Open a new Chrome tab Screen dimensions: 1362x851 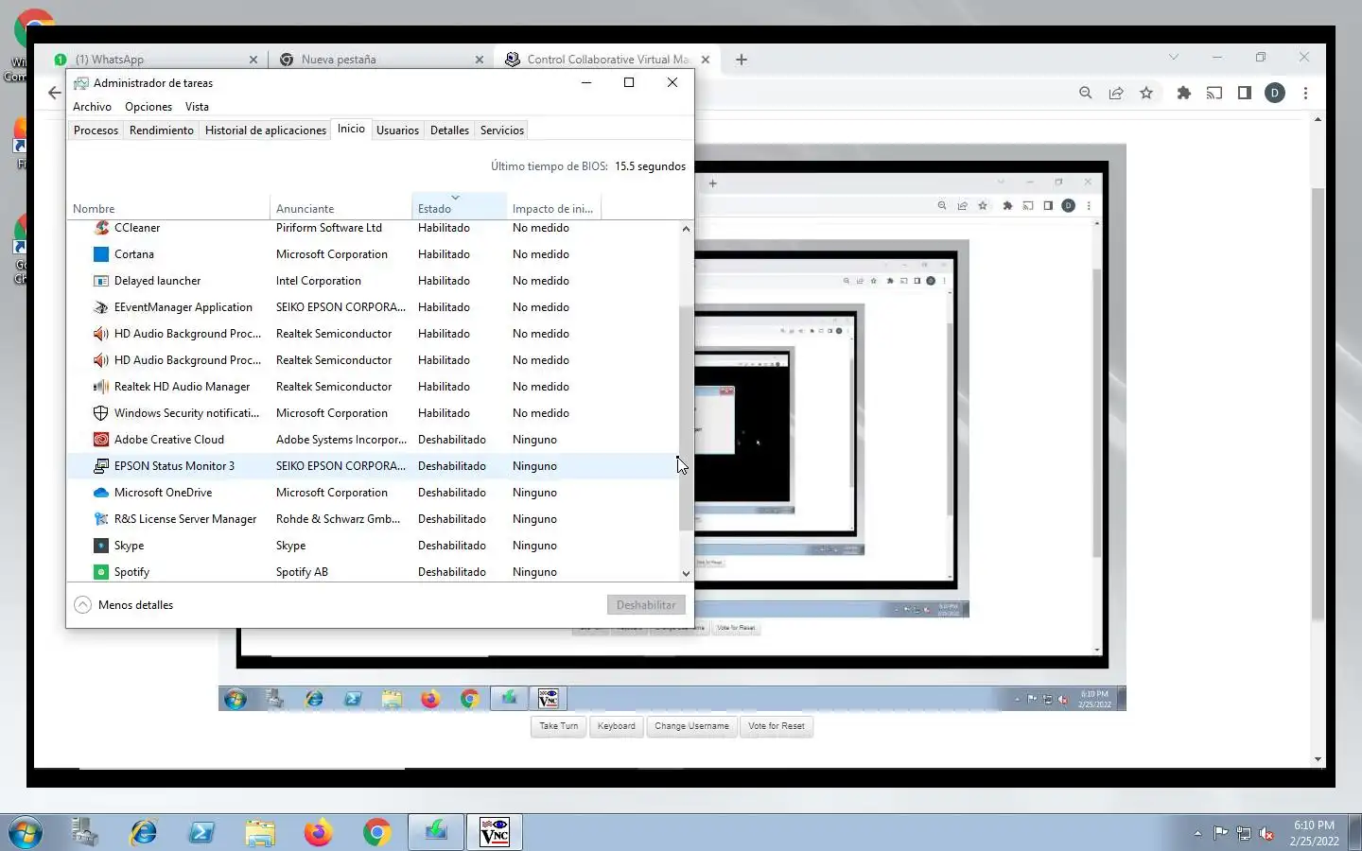click(x=742, y=59)
